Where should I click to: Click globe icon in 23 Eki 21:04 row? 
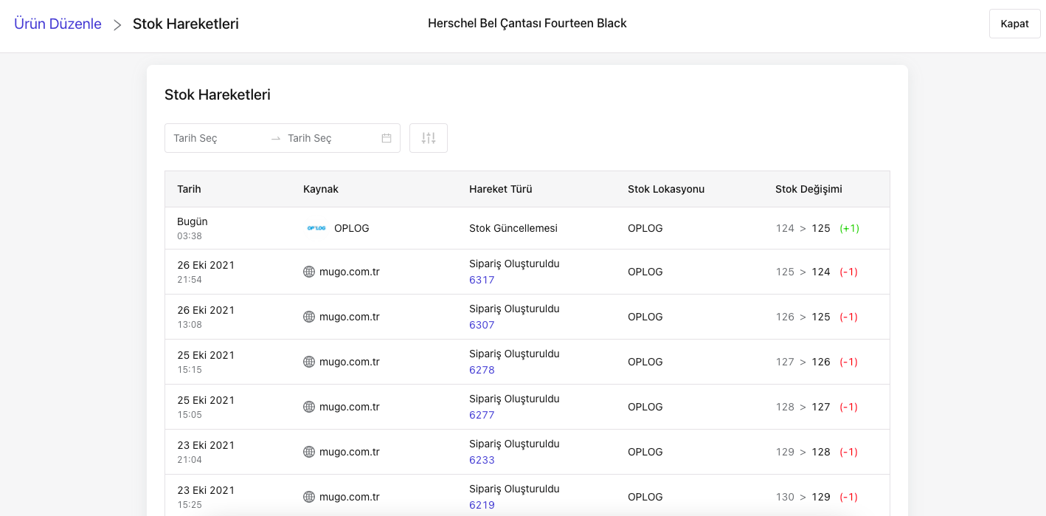pyautogui.click(x=309, y=452)
